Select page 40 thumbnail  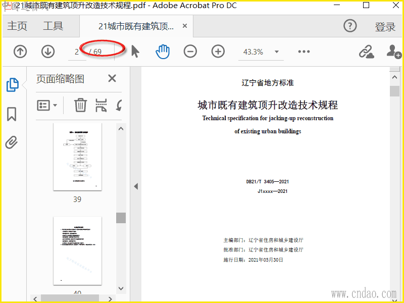(x=78, y=250)
